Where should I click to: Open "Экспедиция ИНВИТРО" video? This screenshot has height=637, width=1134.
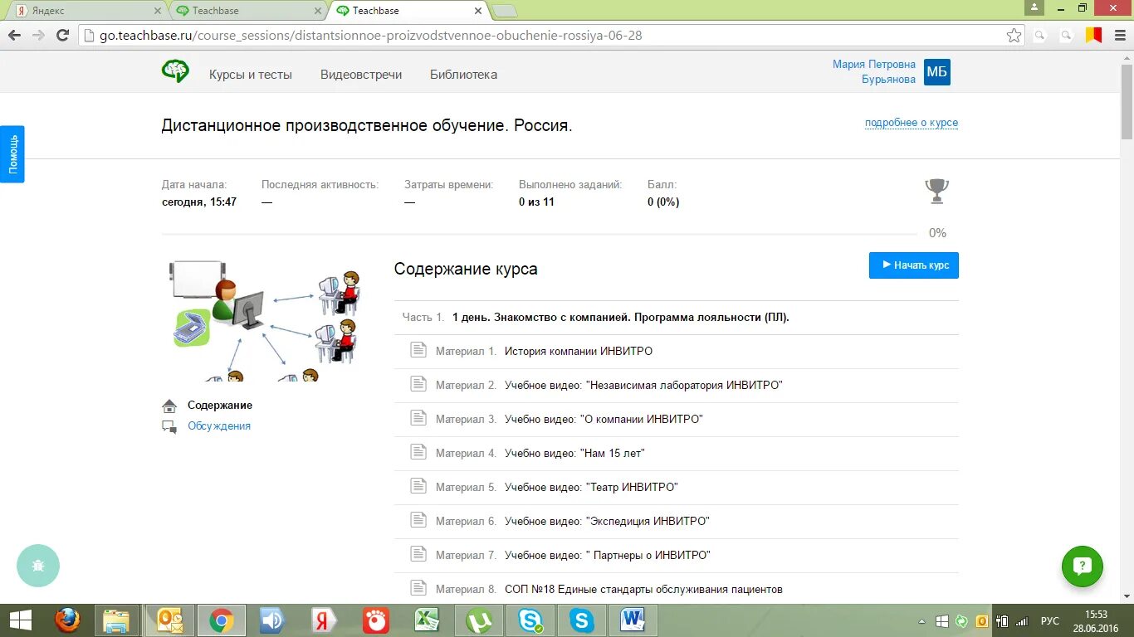point(607,521)
